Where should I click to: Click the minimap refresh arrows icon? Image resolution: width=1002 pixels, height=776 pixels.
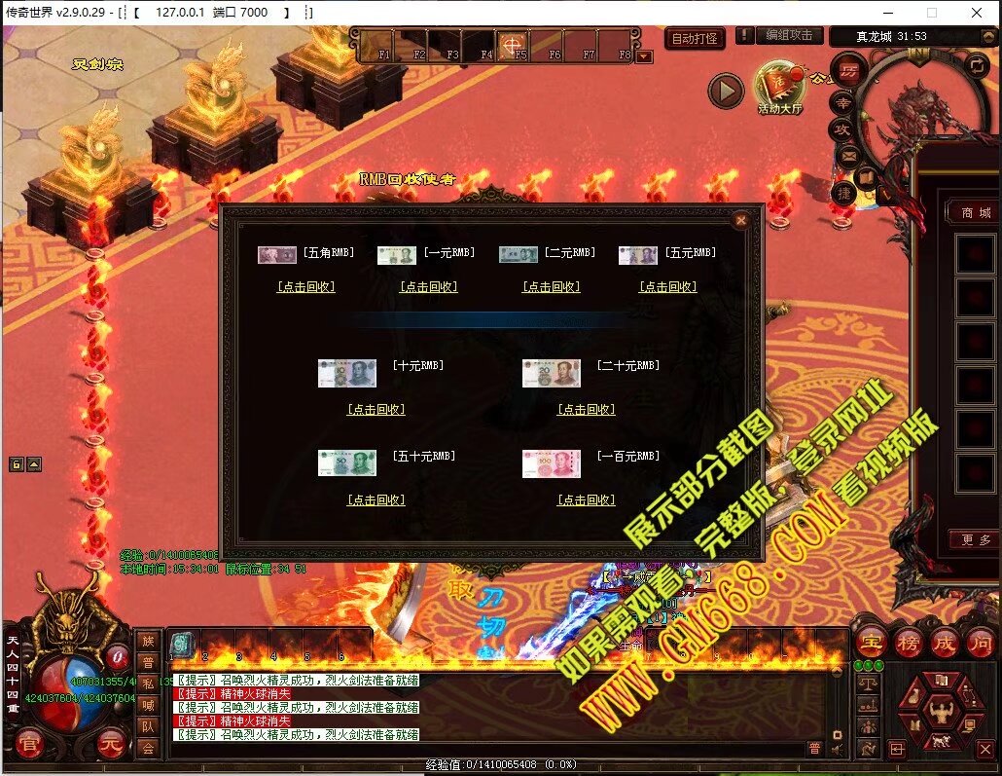(x=976, y=64)
